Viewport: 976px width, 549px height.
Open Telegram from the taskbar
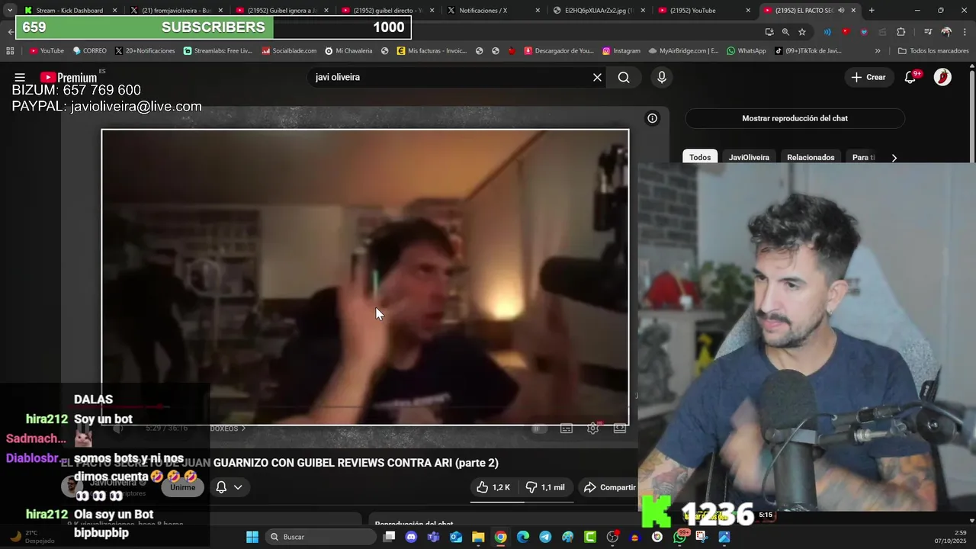[545, 537]
